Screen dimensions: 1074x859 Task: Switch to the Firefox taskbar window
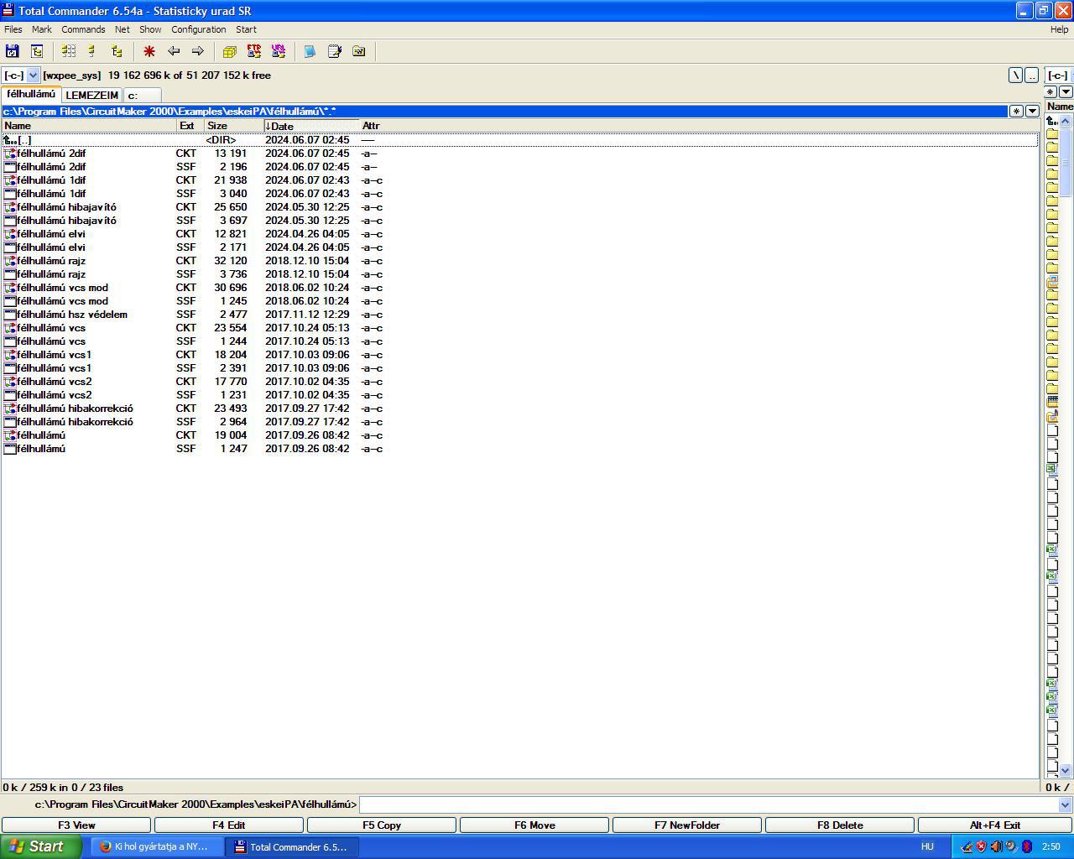click(155, 847)
